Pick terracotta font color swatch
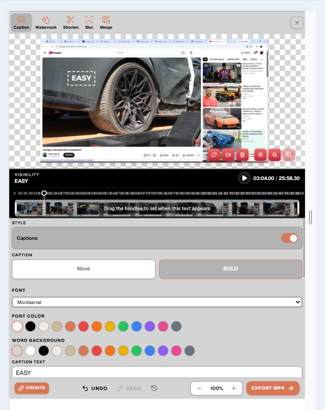 click(70, 326)
